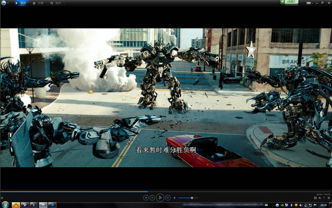Click the eject or open file icon

point(320,198)
